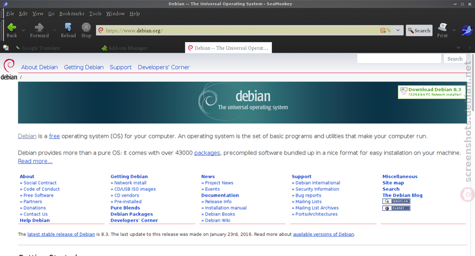Open the Help menu
The image size is (475, 256).
tap(135, 14)
